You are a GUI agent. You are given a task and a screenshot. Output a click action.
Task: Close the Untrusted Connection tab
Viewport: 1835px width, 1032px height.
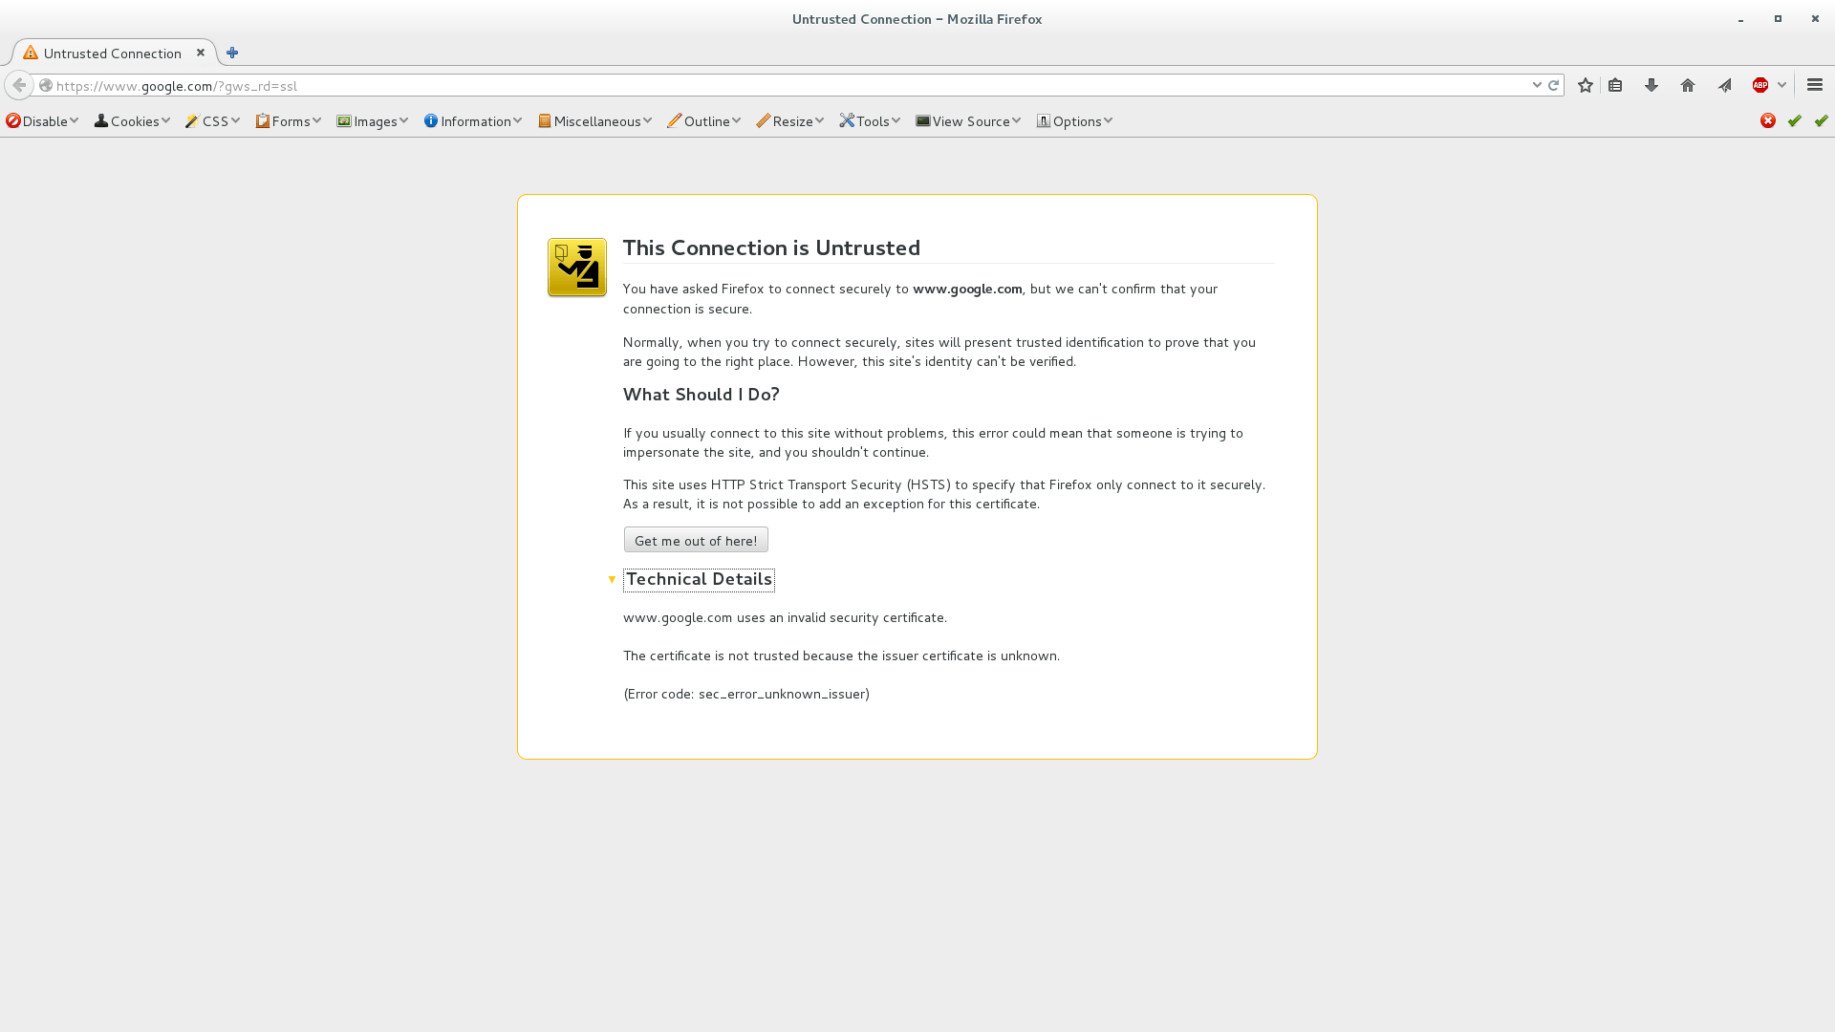(x=201, y=54)
